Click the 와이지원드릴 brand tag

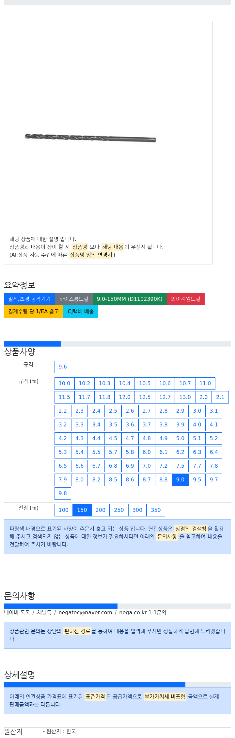click(186, 299)
